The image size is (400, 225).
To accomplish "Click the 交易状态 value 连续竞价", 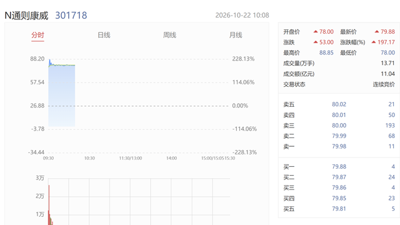I will click(384, 84).
